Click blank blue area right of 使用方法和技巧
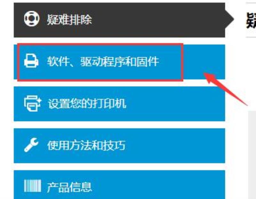The width and height of the screenshot is (256, 199). (x=175, y=146)
